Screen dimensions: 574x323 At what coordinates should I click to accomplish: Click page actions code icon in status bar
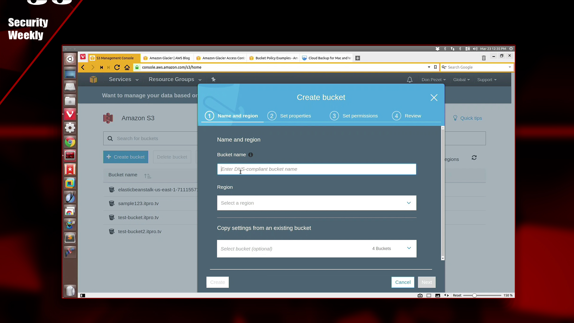pos(446,295)
